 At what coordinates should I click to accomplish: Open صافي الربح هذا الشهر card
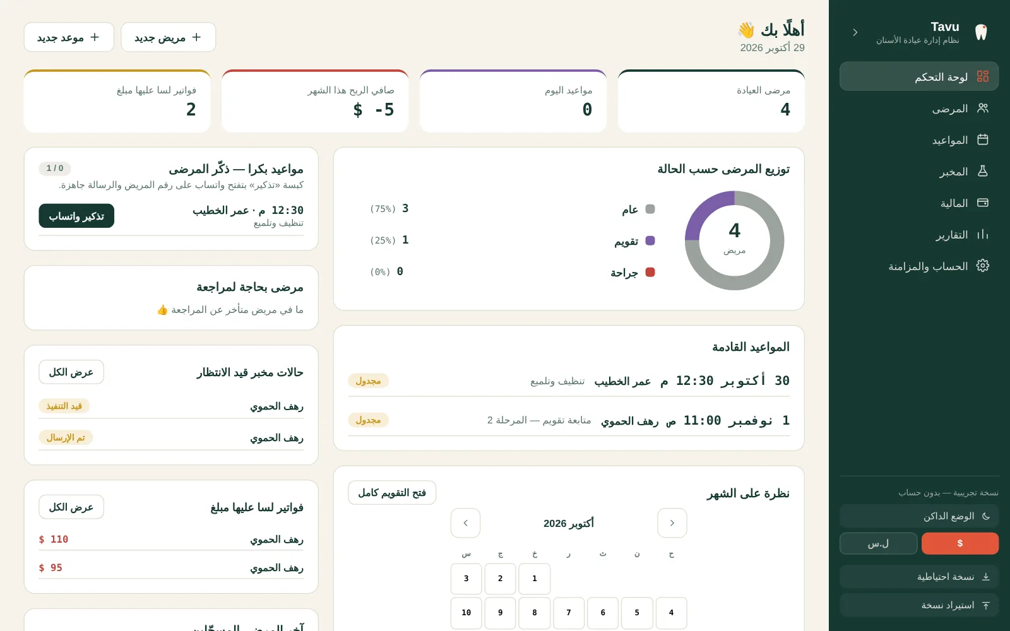point(315,101)
